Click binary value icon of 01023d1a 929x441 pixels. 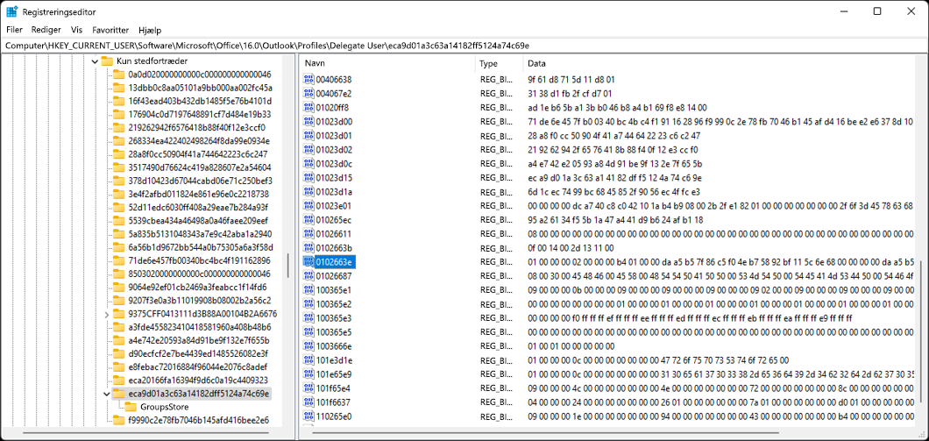(308, 191)
